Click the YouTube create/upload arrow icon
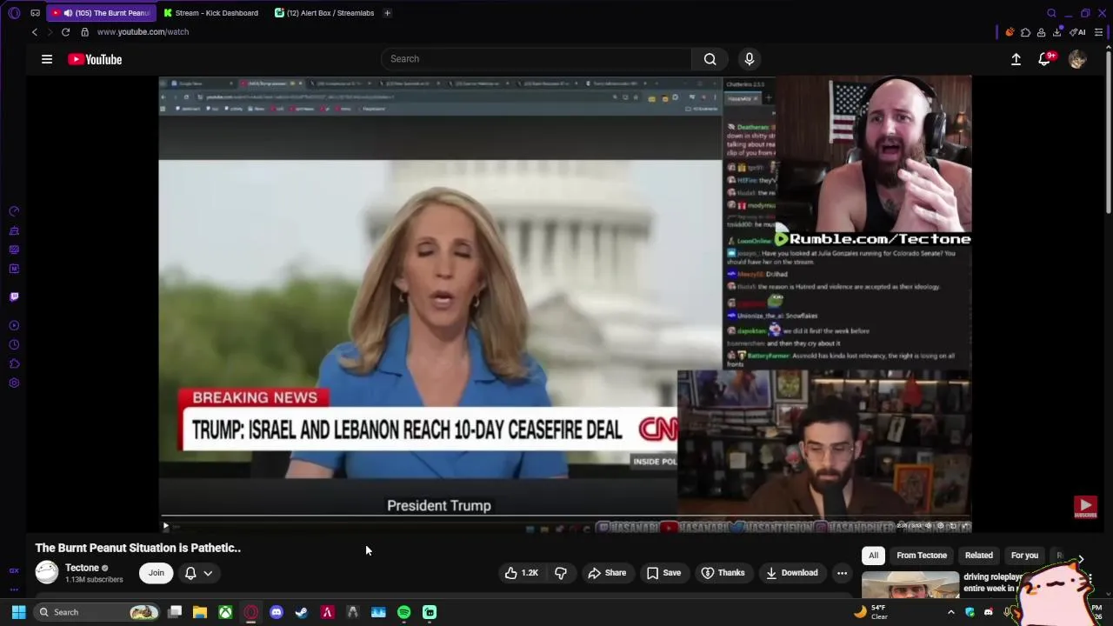 (x=1016, y=59)
